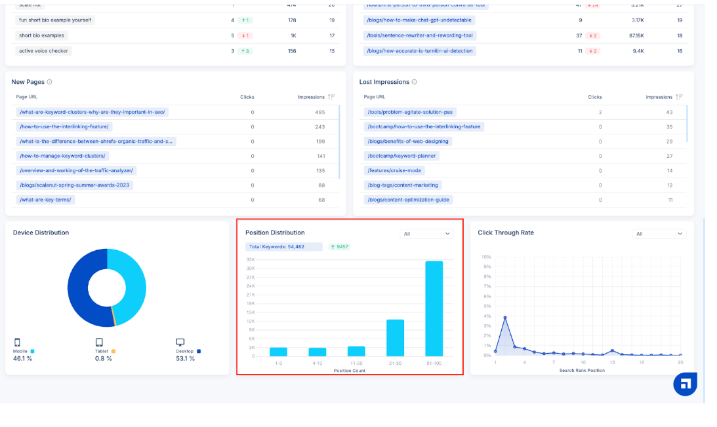Click the New Pages info icon

tap(50, 82)
